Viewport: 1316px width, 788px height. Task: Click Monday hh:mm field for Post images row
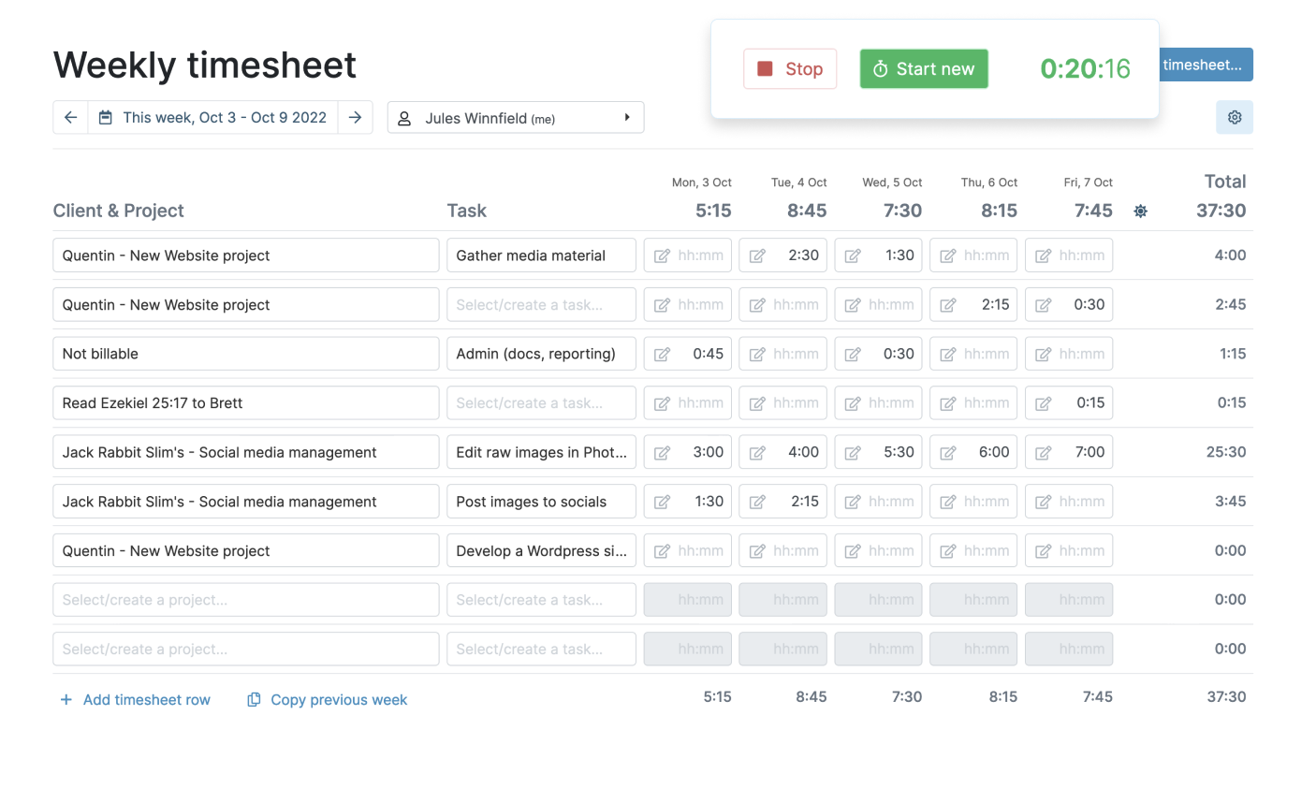pyautogui.click(x=687, y=501)
